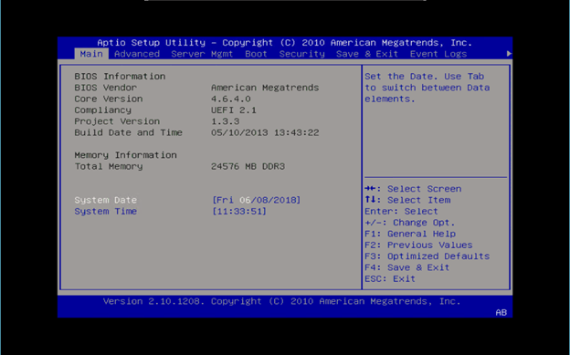Click the Total Memory label

(109, 166)
